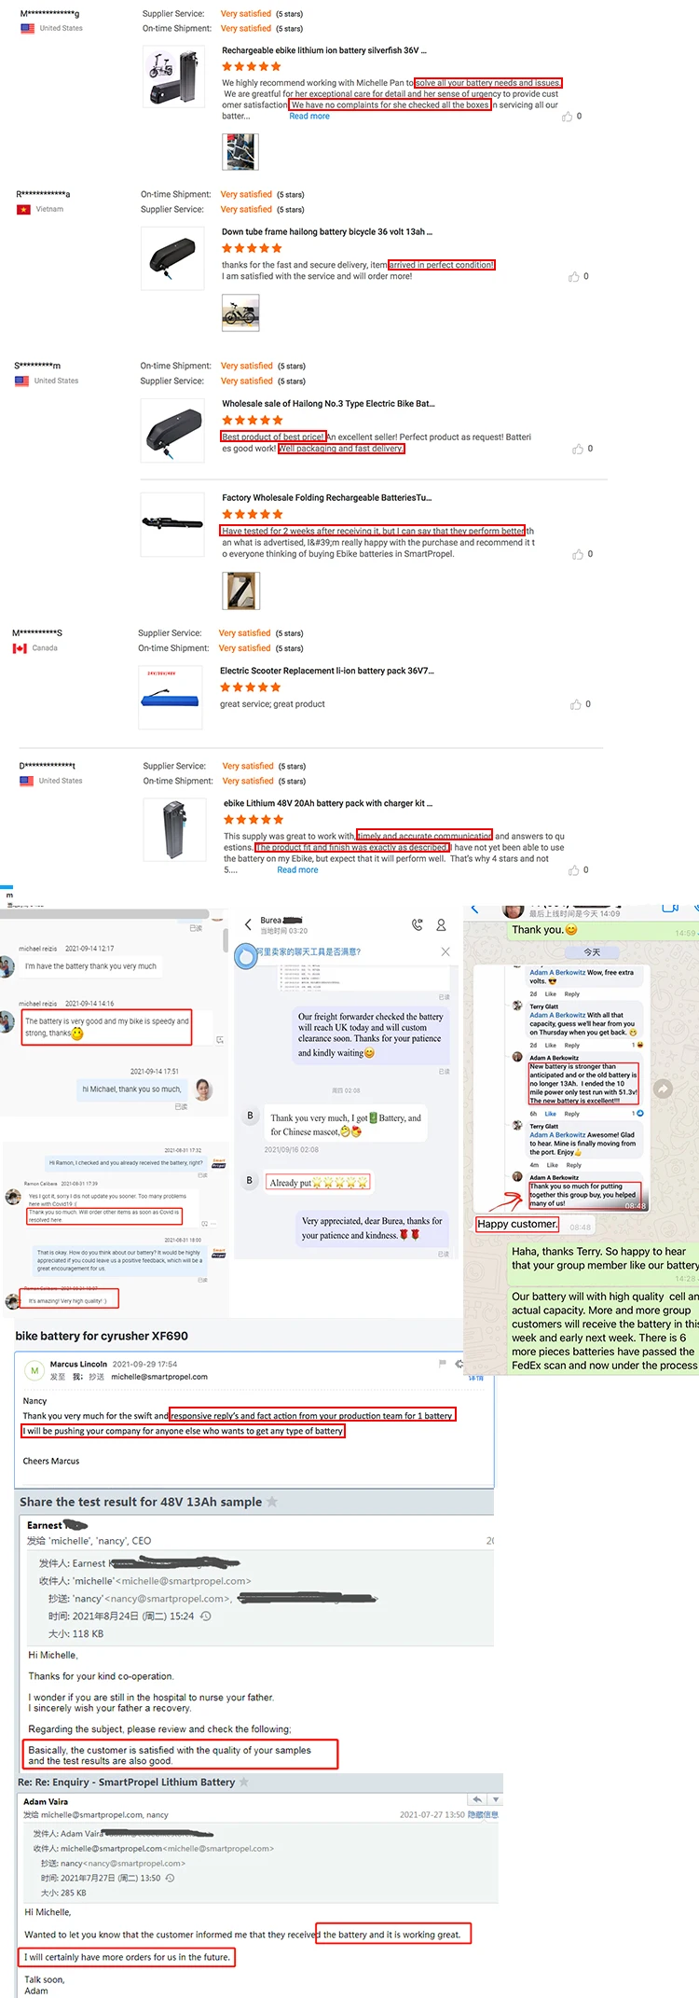Open the 'Rechargeable ebike lithium ion battery silverfish 36V' product title

324,50
